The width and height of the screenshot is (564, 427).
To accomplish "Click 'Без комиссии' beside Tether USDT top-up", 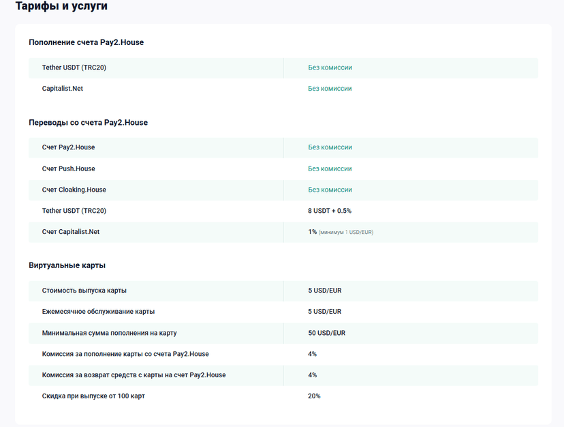I will 330,68.
